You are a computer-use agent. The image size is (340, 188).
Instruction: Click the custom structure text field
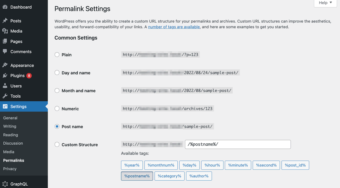pyautogui.click(x=238, y=144)
